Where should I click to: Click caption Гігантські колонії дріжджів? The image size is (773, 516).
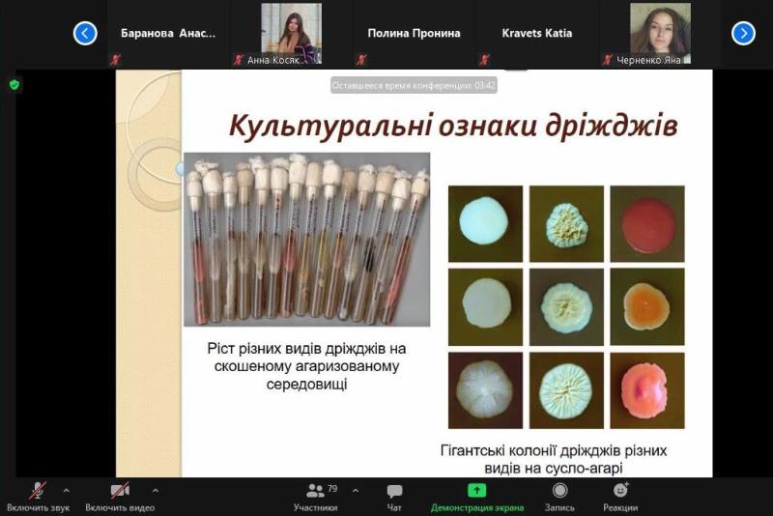554,458
